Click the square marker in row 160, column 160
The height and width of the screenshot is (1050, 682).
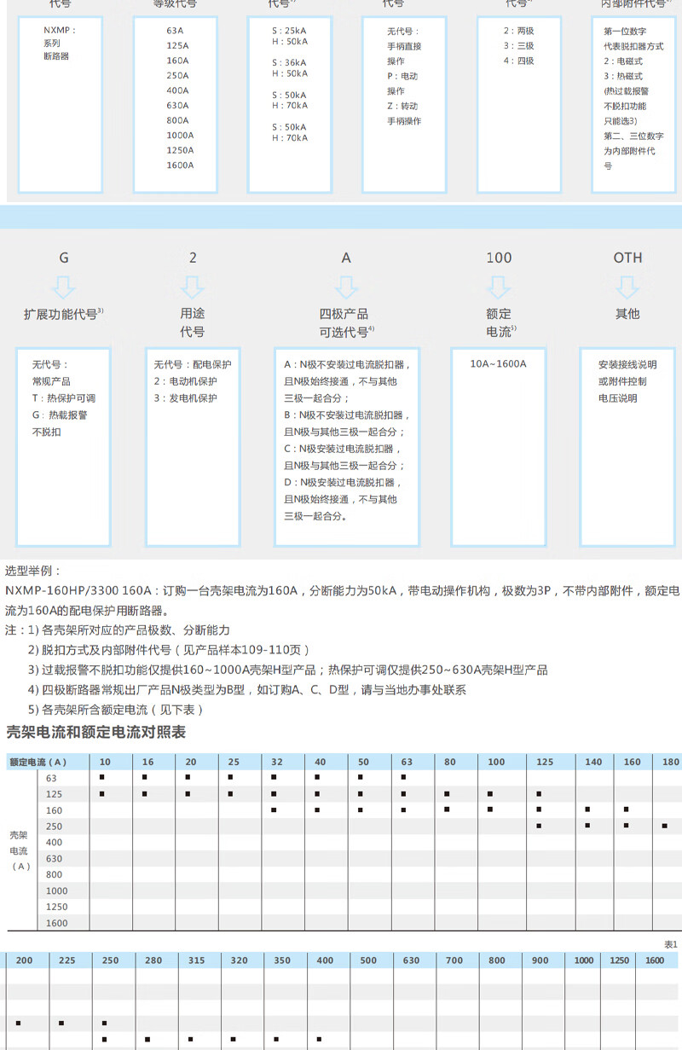tap(627, 809)
